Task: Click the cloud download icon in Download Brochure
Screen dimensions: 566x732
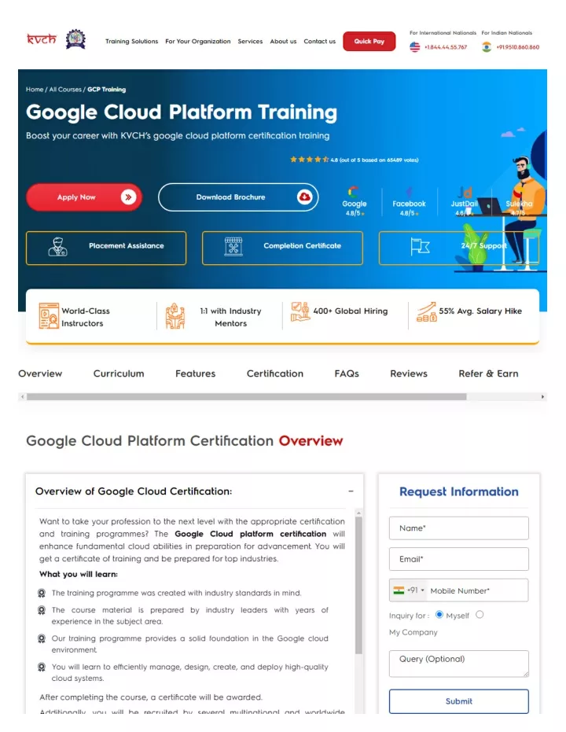Action: tap(305, 197)
